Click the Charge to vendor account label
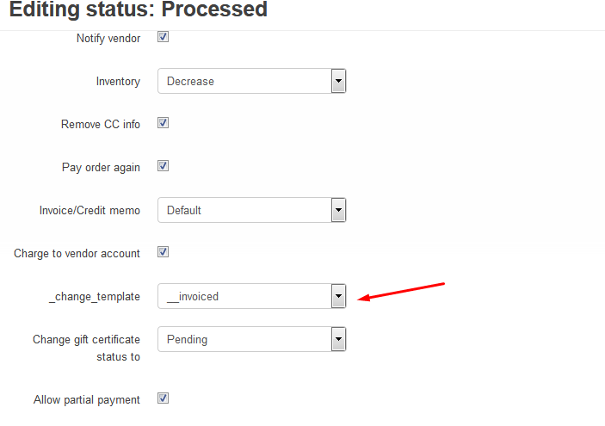Image resolution: width=605 pixels, height=426 pixels. click(x=77, y=254)
